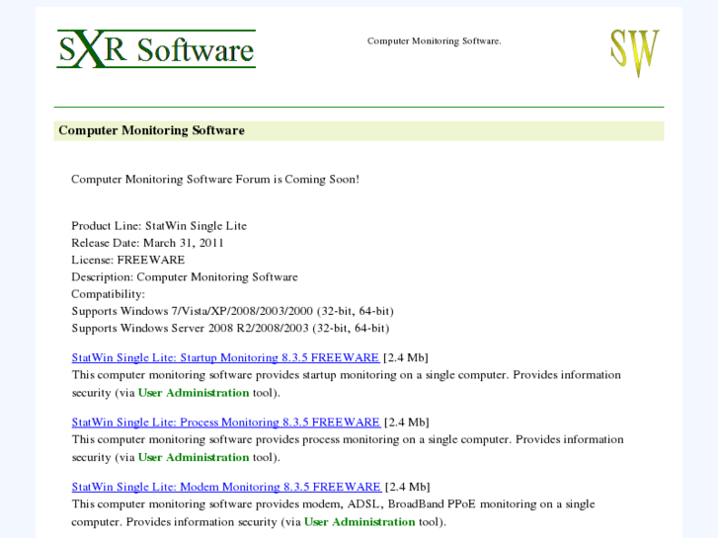This screenshot has height=538, width=718.
Task: Click 'Supports Windows 7/Vista/XP' compatibility line
Action: pos(233,311)
